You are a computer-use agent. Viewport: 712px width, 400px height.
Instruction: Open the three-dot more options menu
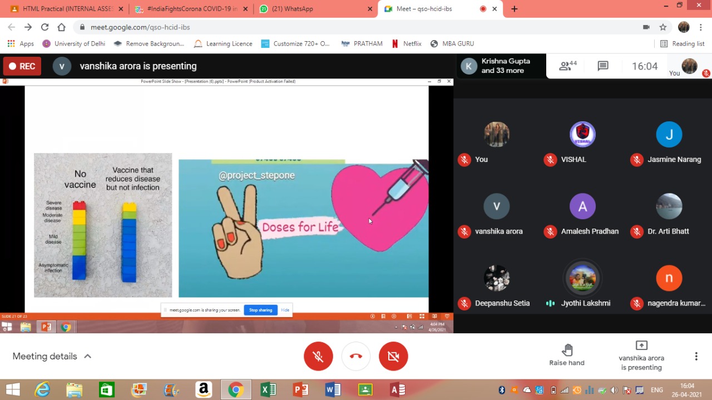point(696,356)
